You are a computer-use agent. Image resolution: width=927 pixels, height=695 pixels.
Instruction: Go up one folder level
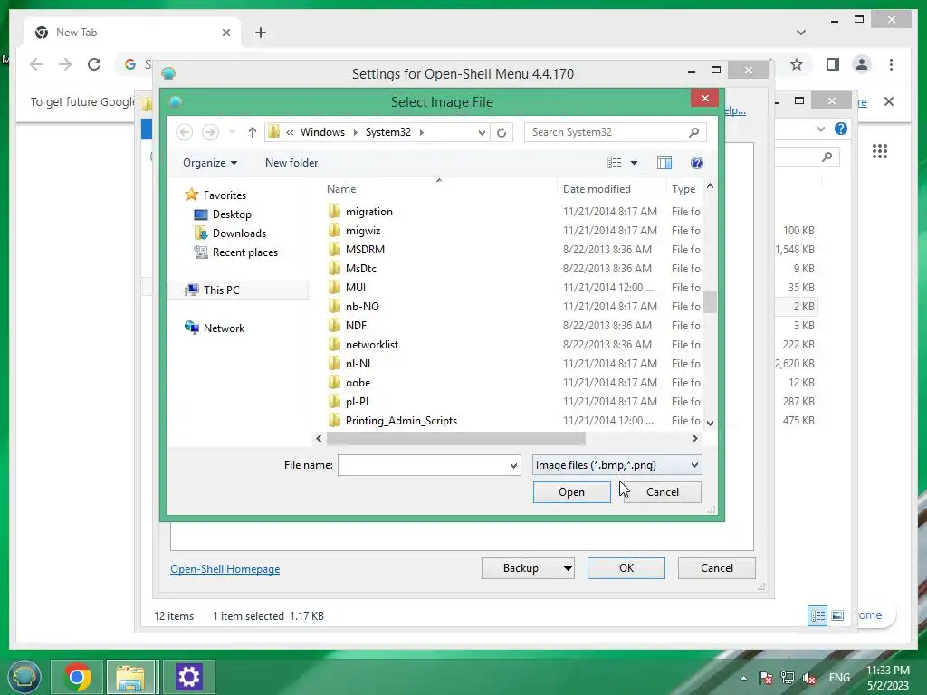(x=252, y=132)
